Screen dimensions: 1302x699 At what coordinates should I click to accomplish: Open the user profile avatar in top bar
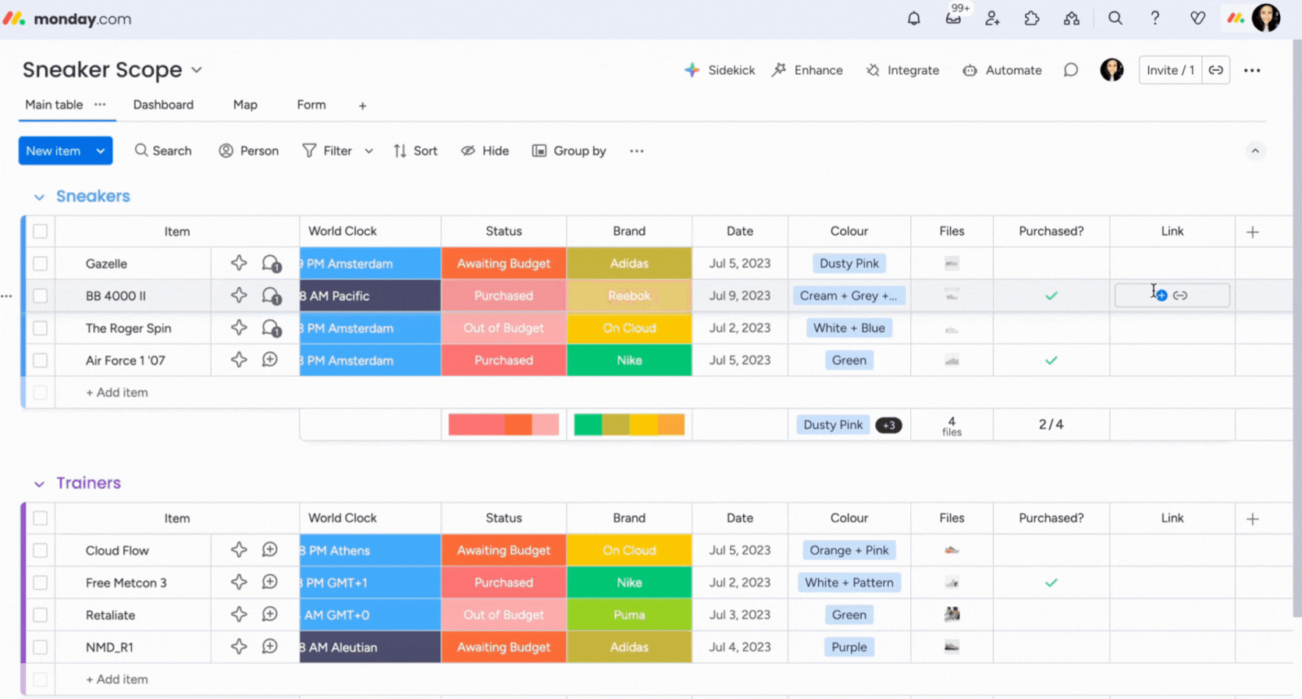(x=1265, y=18)
